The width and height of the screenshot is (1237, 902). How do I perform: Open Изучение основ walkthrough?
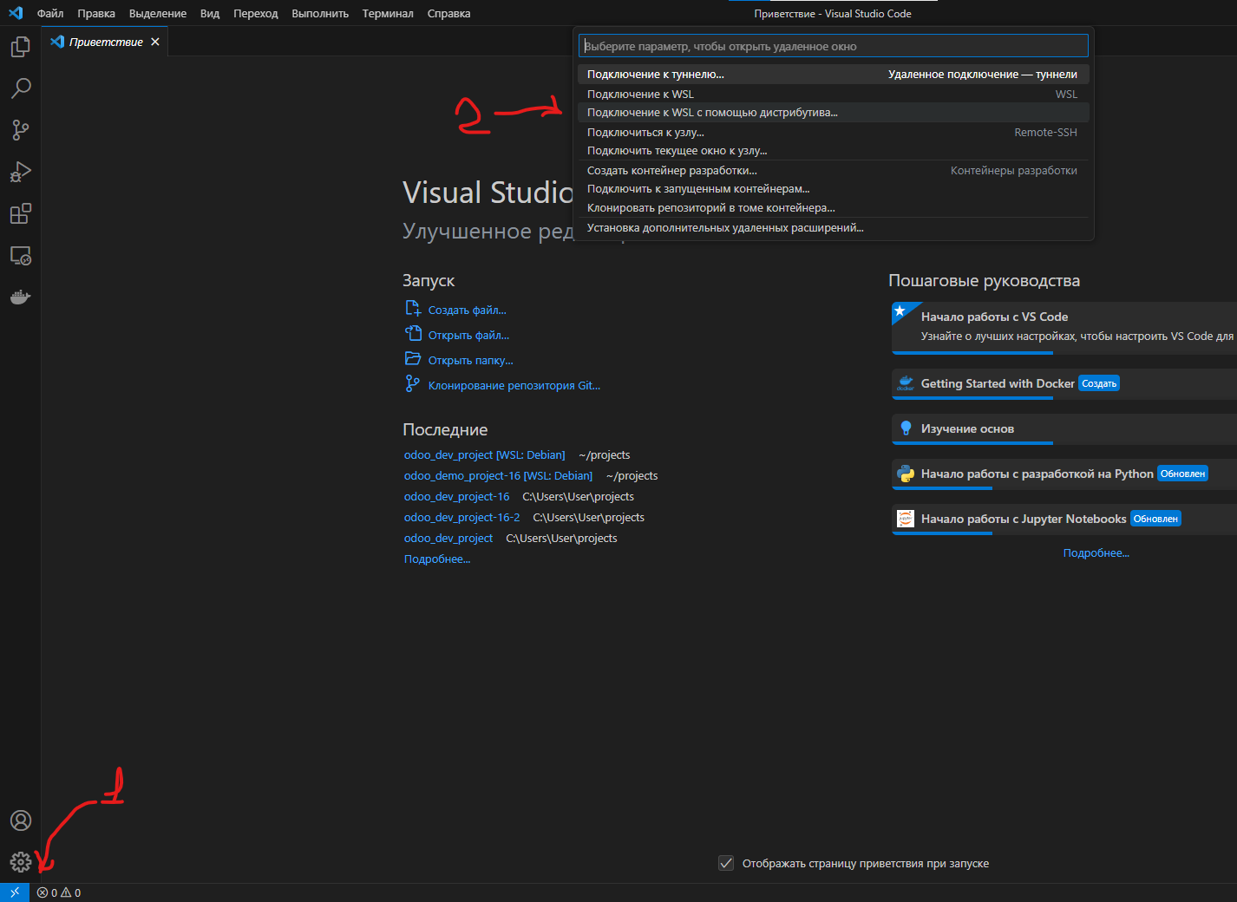tap(1064, 429)
